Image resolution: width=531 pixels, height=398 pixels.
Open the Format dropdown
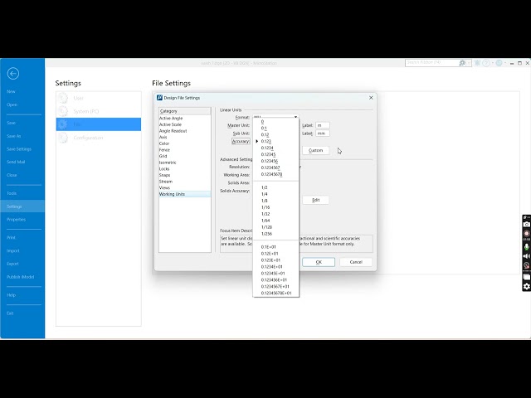click(x=295, y=117)
